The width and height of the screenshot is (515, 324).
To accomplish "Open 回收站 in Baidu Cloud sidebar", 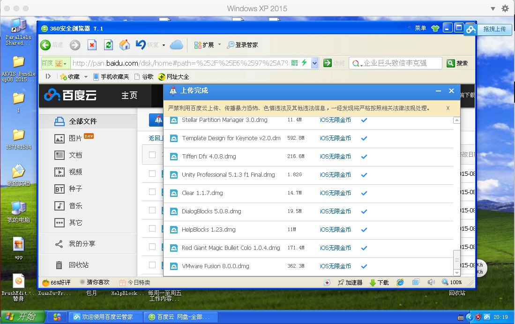I will click(78, 265).
